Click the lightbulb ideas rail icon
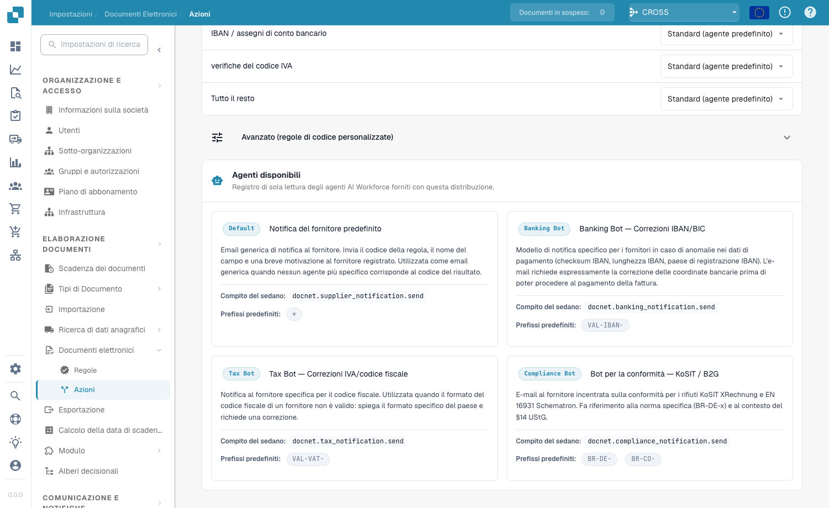 click(x=15, y=442)
